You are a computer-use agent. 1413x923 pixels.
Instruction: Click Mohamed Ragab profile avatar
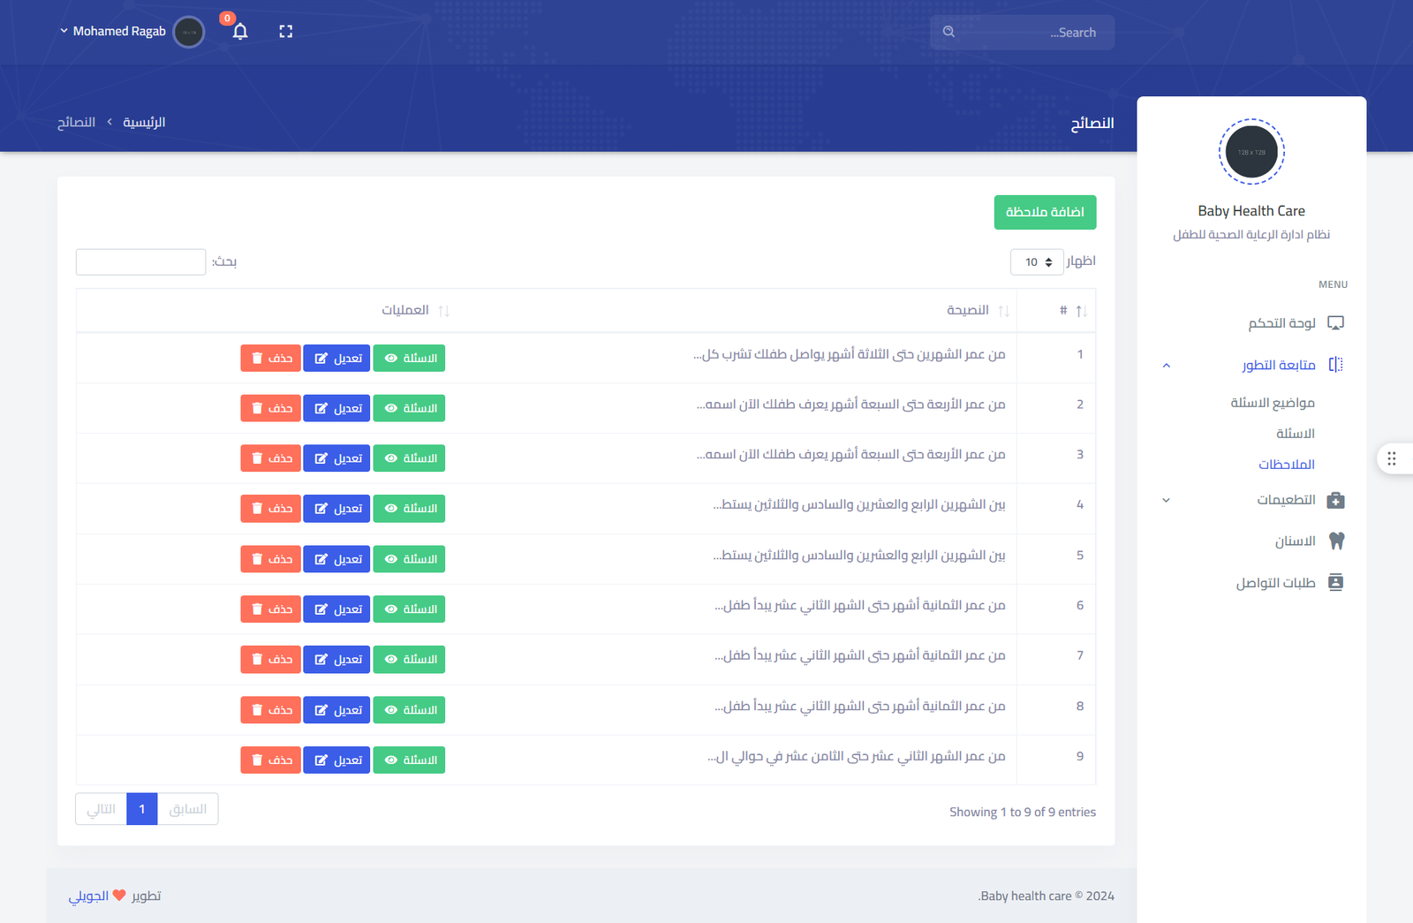coord(189,32)
